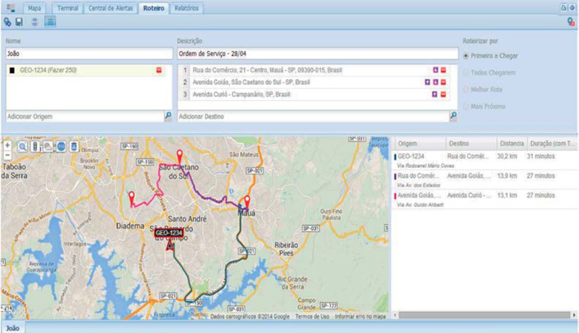
Task: Click the traffic light map tool
Action: [35, 147]
